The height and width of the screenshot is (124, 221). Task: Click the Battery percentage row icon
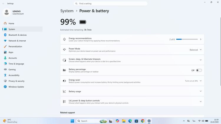[65, 70]
